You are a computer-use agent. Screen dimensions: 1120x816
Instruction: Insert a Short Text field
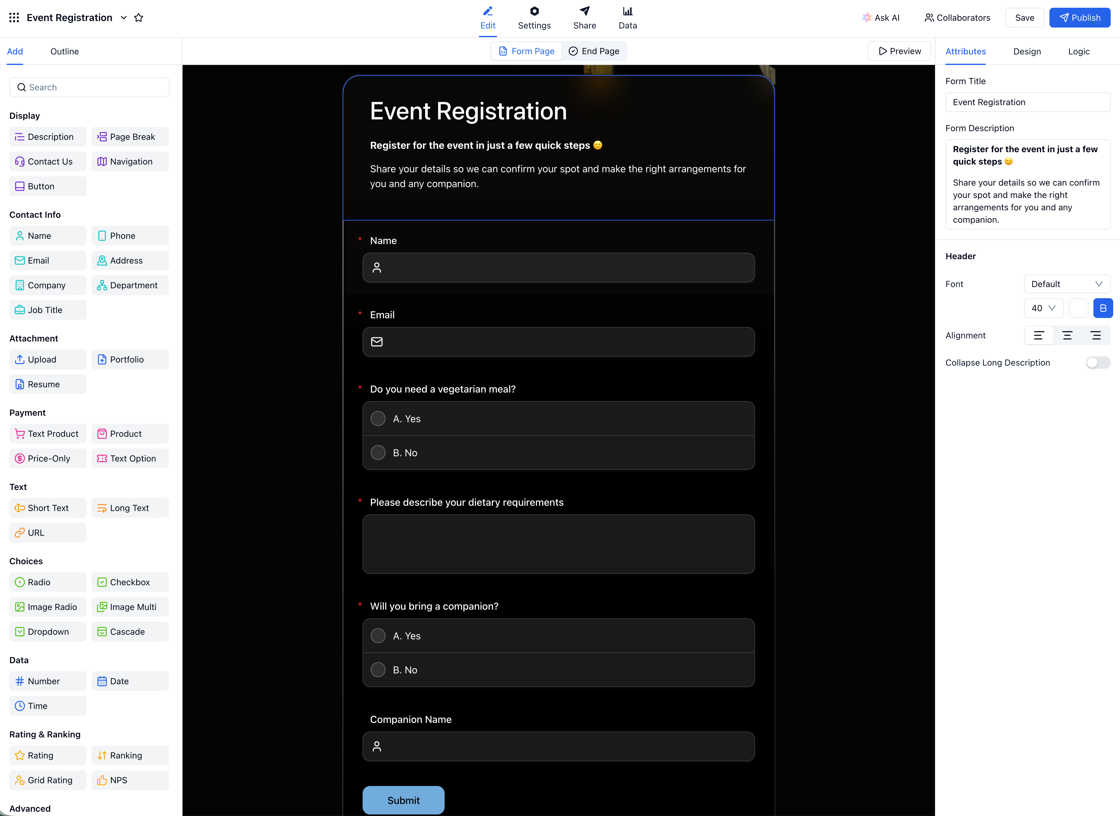coord(47,508)
